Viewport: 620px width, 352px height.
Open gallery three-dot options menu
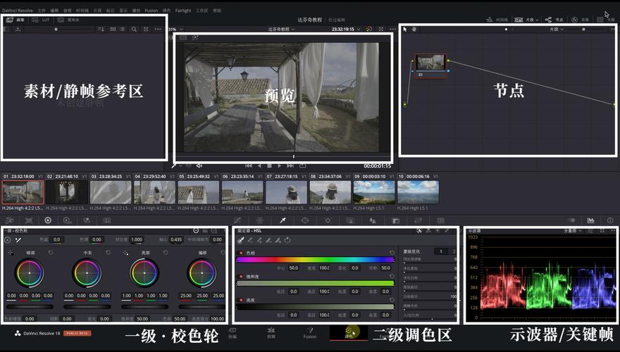click(158, 30)
